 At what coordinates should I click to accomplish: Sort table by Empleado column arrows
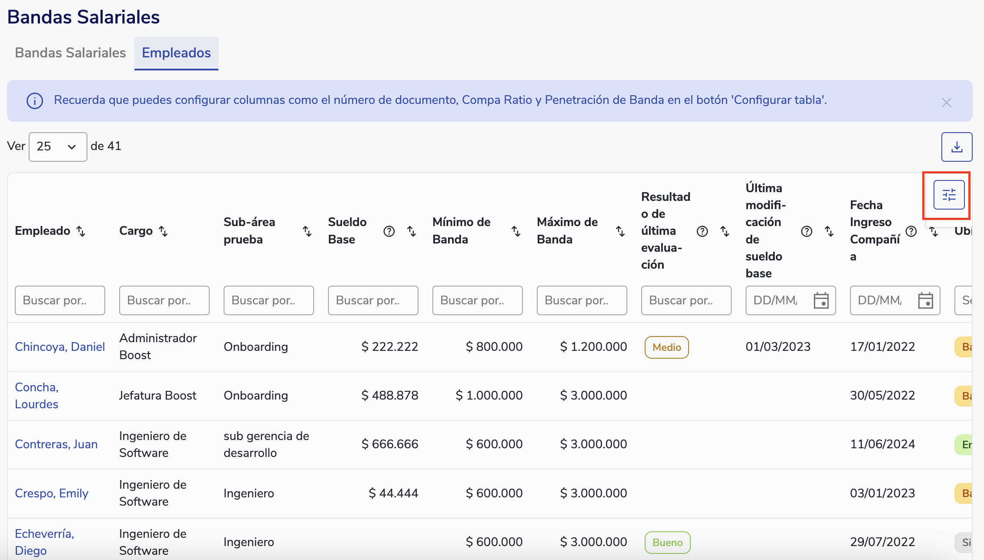click(81, 231)
